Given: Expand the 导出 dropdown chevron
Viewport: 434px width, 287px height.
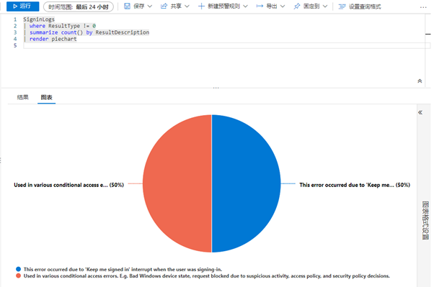Looking at the screenshot, I should 283,6.
